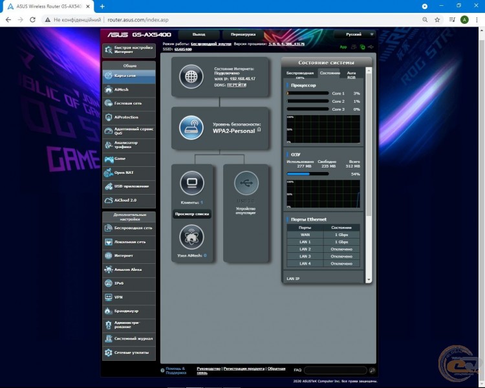The image size is (485, 388).
Task: Open Wireless settings icon
Action: click(108, 228)
